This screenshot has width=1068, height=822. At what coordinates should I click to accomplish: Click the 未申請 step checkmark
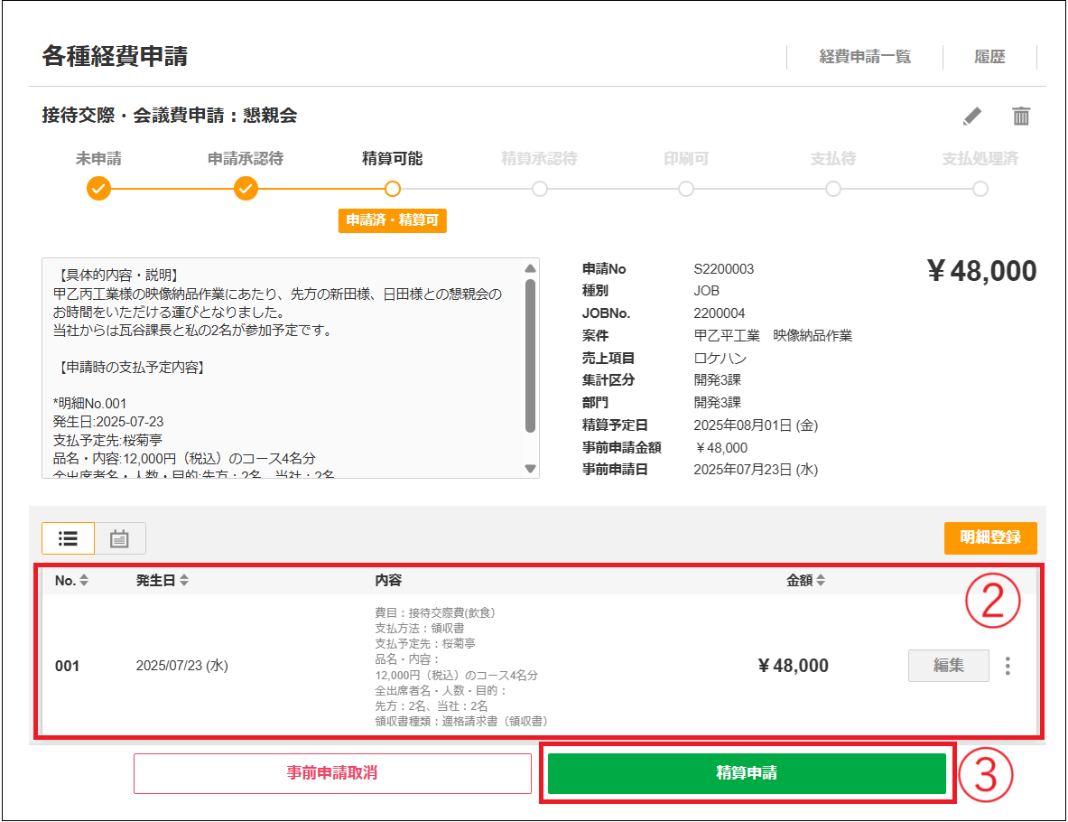[98, 188]
